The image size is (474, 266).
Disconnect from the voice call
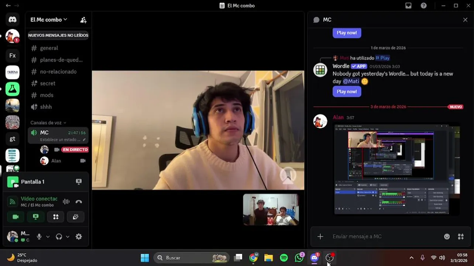pyautogui.click(x=79, y=202)
